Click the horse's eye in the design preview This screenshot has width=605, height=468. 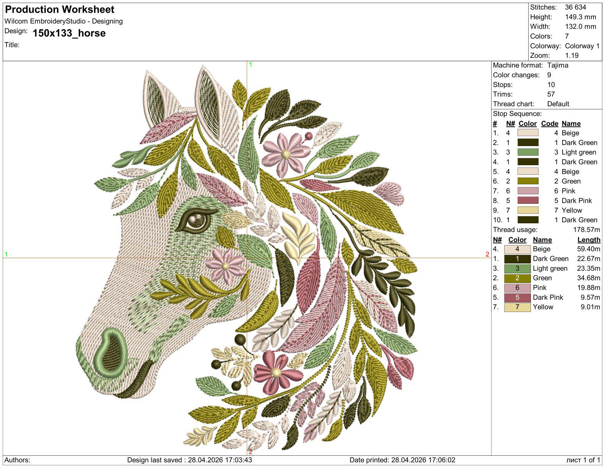point(196,221)
